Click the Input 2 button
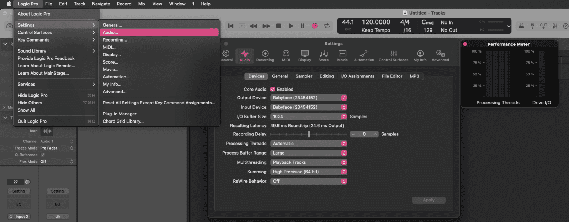Image resolution: width=569 pixels, height=222 pixels. pyautogui.click(x=22, y=217)
